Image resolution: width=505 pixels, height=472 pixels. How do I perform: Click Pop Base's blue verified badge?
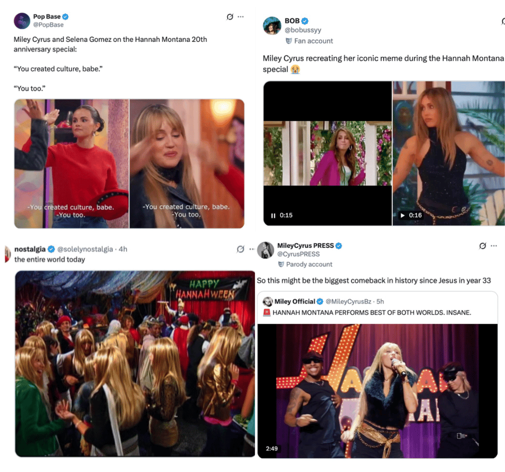[x=66, y=17]
